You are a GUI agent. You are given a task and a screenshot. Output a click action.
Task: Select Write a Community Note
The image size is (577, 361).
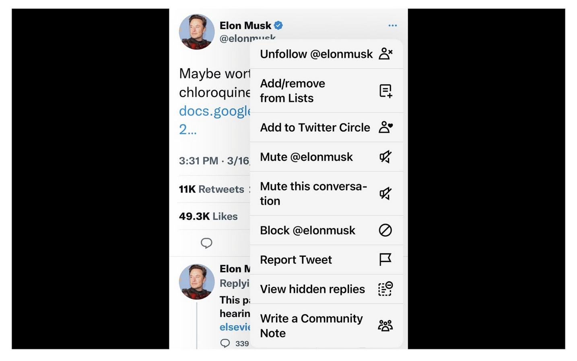click(311, 326)
